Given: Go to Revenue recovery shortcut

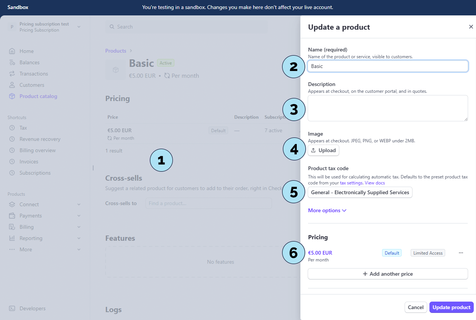Looking at the screenshot, I should pyautogui.click(x=40, y=139).
